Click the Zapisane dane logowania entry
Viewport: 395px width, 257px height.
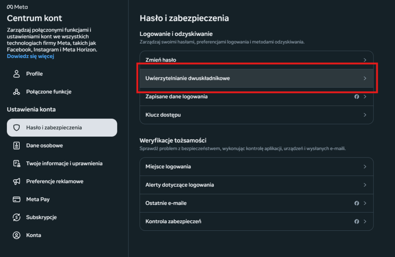point(256,96)
